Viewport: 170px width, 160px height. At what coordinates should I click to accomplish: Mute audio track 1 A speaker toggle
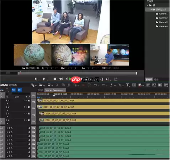29,128
